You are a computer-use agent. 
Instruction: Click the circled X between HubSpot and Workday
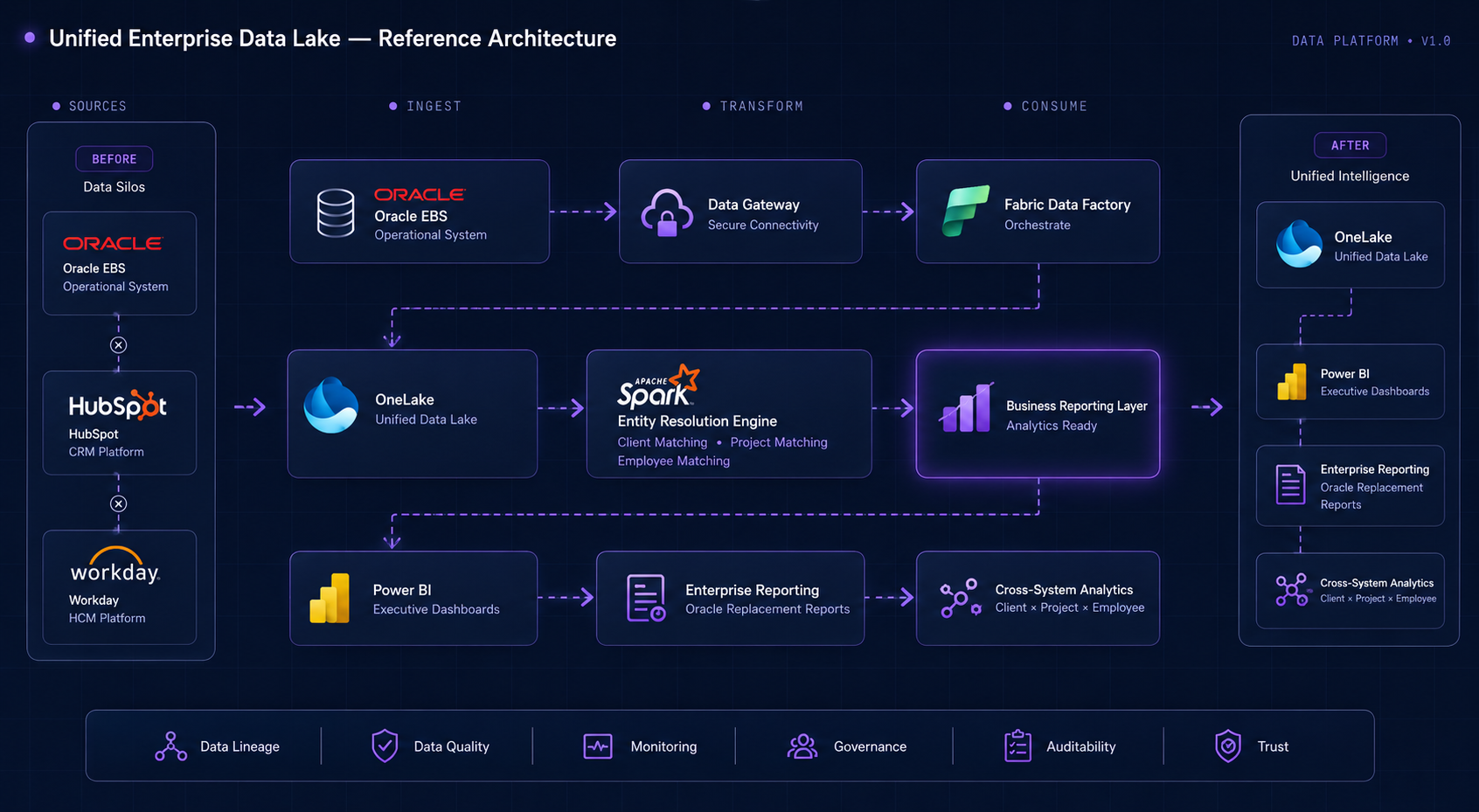point(118,503)
